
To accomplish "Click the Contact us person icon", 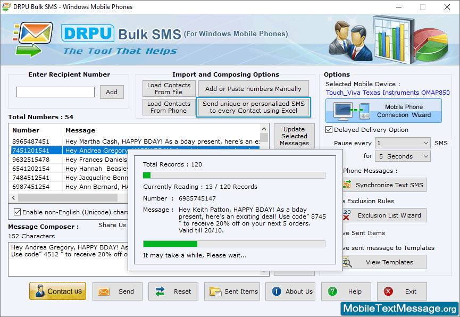I will [39, 291].
